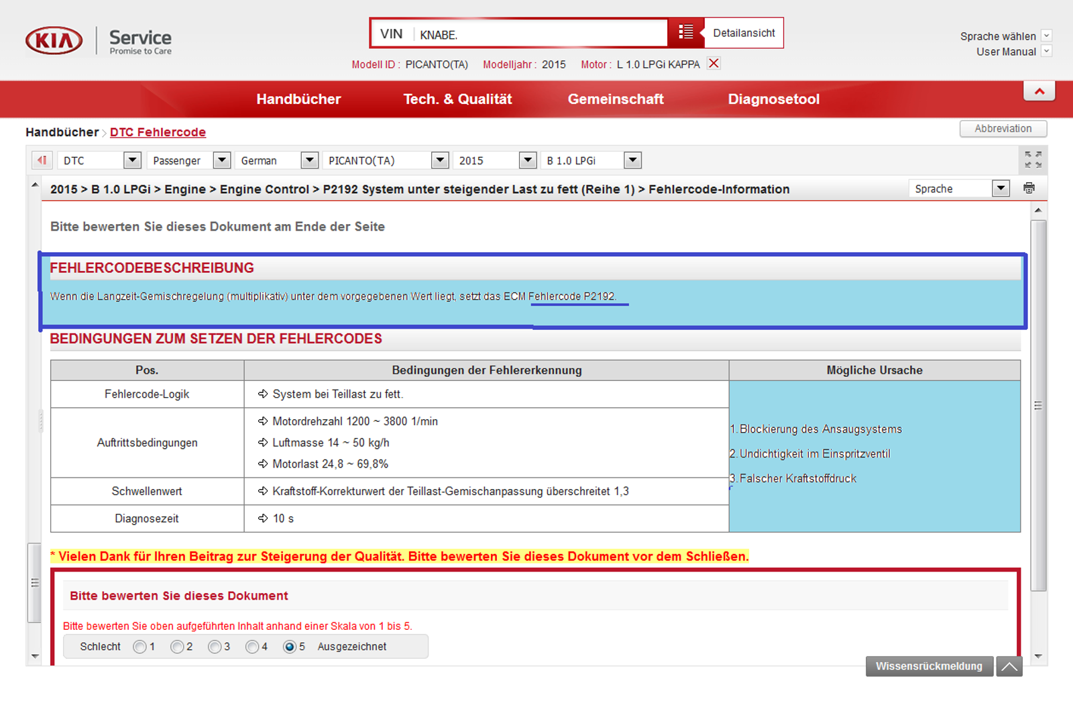This screenshot has height=709, width=1073.
Task: Select rating 1 radio button
Action: tap(139, 647)
